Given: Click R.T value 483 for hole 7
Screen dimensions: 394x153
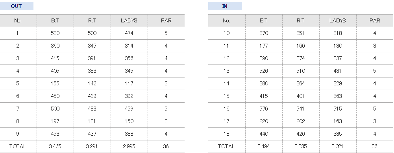Looking at the screenshot, I should pyautogui.click(x=92, y=109).
